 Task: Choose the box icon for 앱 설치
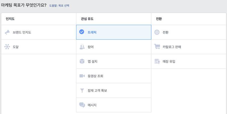coord(82,61)
